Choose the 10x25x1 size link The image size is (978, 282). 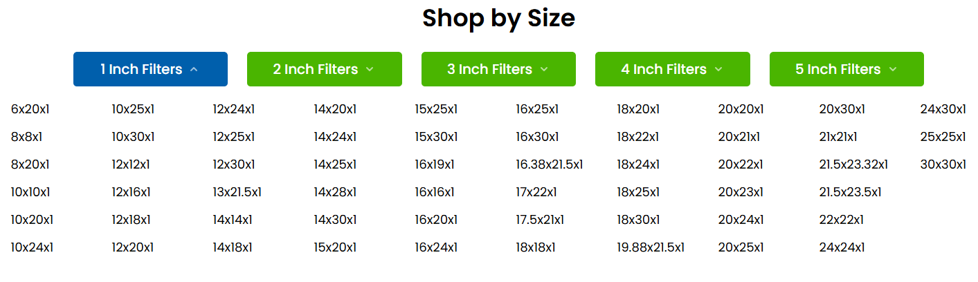pos(133,109)
